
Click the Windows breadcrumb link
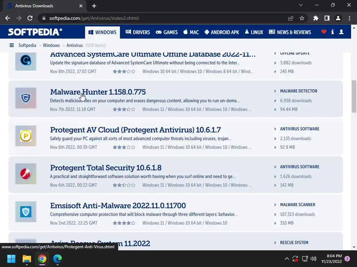(51, 46)
